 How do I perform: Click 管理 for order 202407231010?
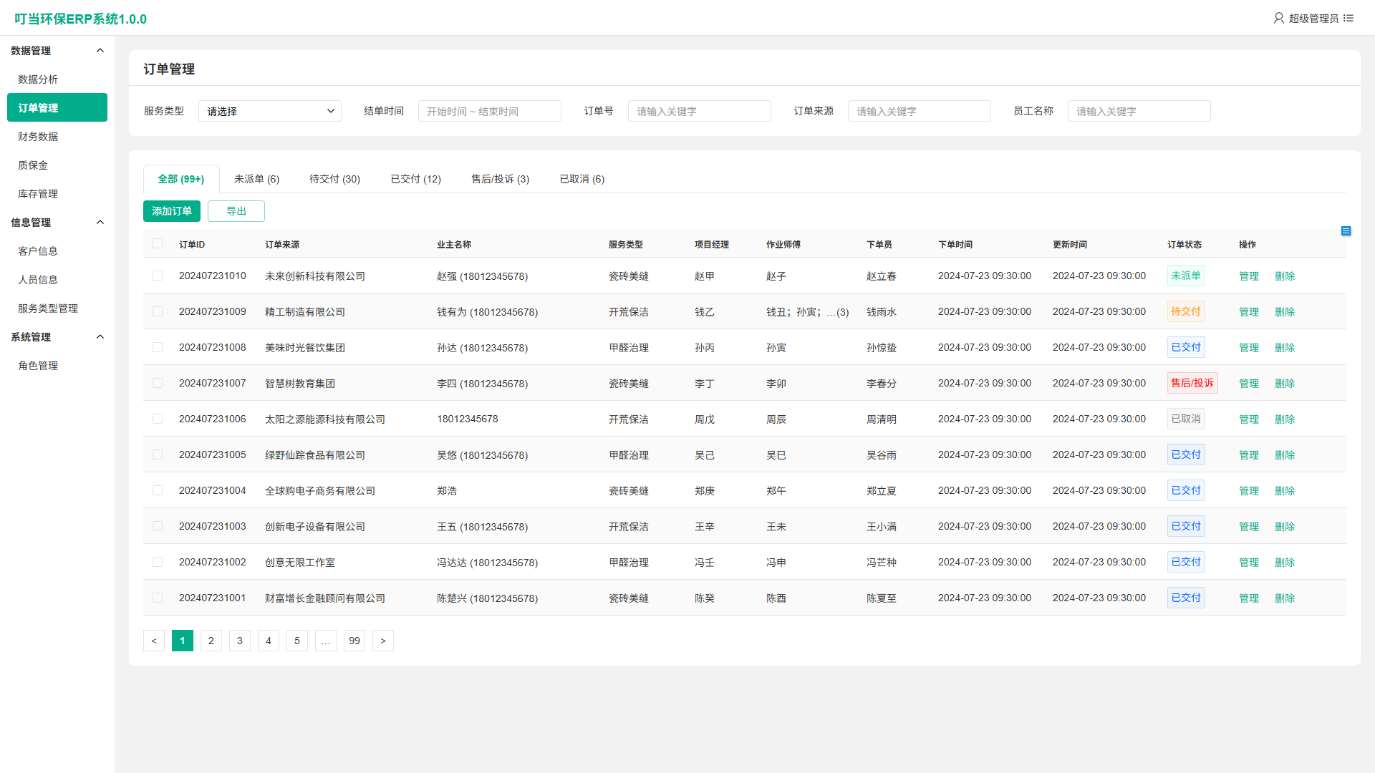[x=1249, y=276]
